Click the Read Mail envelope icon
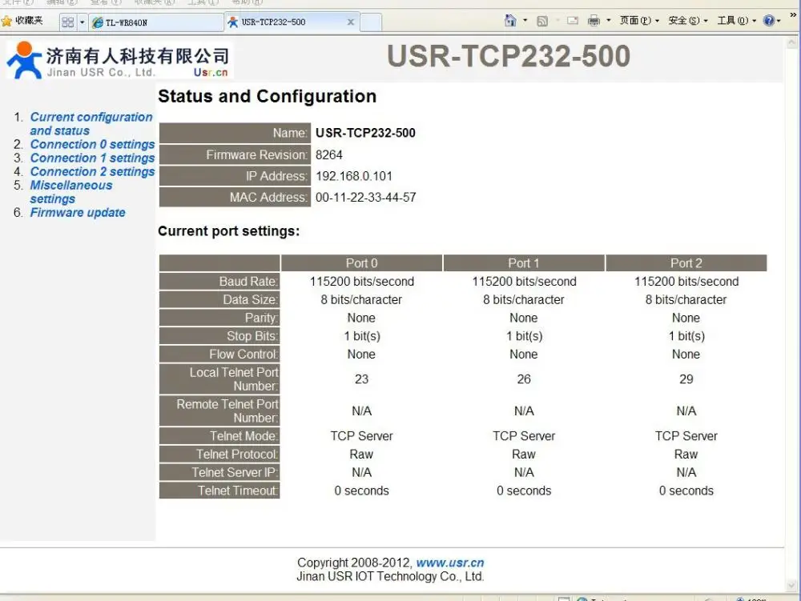The width and height of the screenshot is (801, 601). tap(573, 21)
